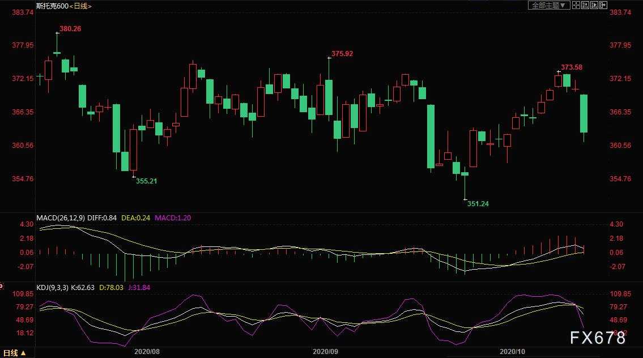Click the J:31.84 value
643x358 pixels.
click(x=139, y=288)
